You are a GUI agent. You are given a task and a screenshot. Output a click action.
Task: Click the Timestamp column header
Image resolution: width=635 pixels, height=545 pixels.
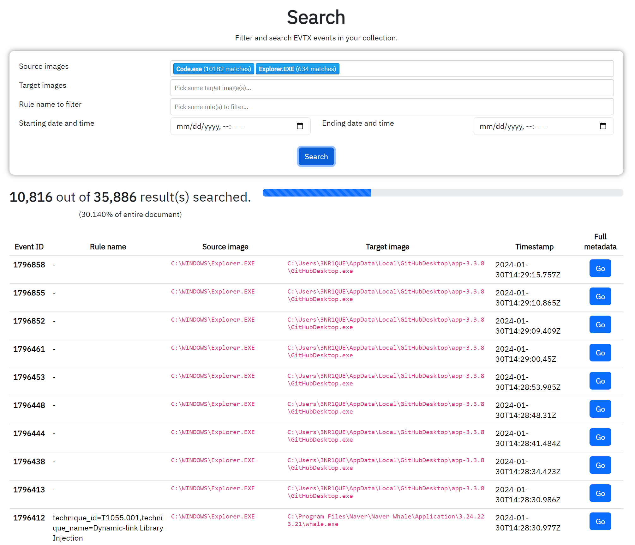[534, 247]
